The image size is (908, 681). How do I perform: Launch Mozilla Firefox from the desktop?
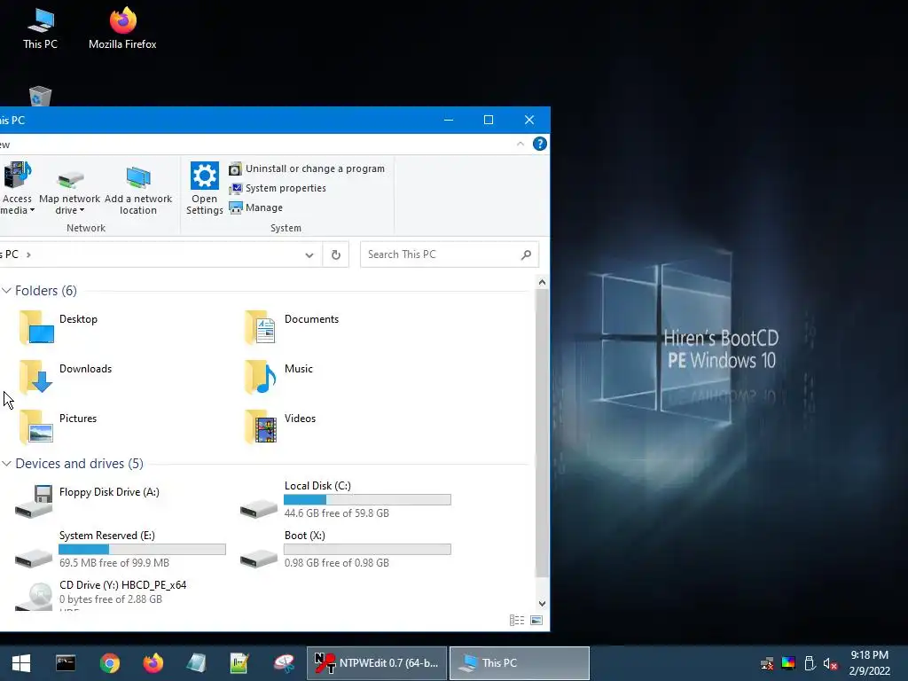[122, 28]
